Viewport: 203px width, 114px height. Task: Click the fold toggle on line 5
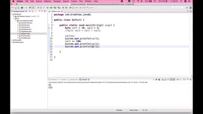coord(53,25)
